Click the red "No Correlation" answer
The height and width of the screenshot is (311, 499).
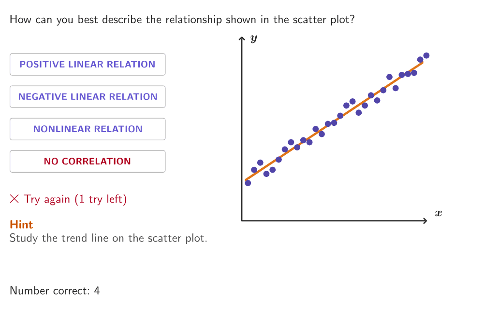point(88,162)
